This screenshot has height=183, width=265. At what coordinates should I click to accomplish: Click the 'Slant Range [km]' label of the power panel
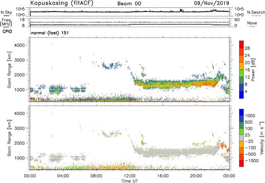(x=9, y=70)
